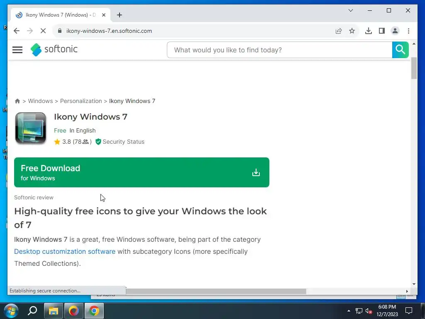Click the scroll up arrow
425x319 pixels.
pos(414,44)
